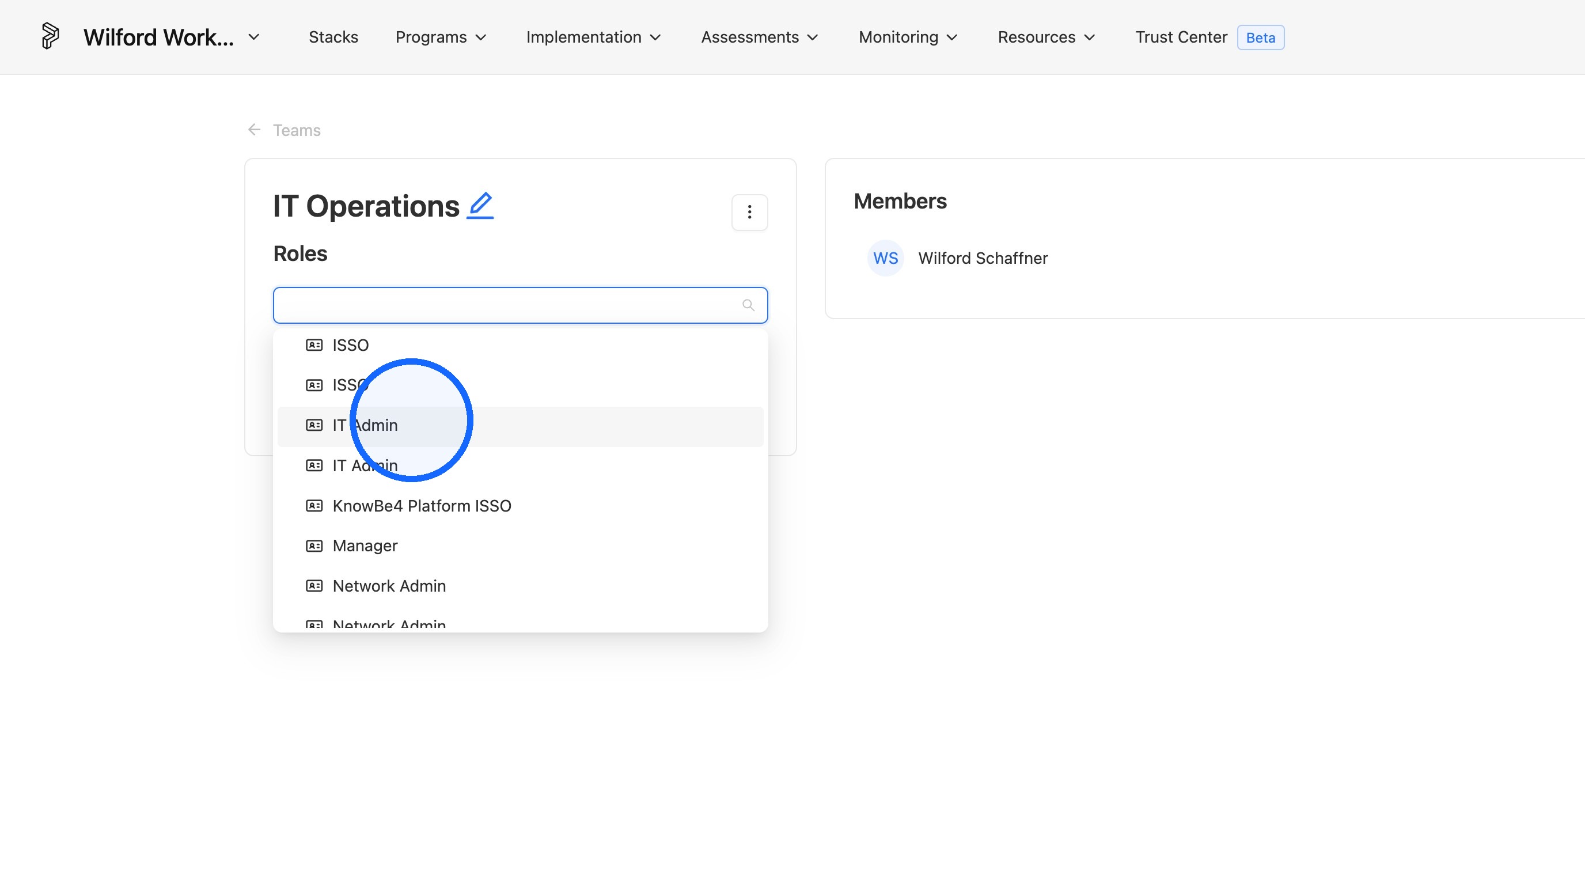Click the card icon beside KnowBe4 Platform ISSO

click(314, 506)
